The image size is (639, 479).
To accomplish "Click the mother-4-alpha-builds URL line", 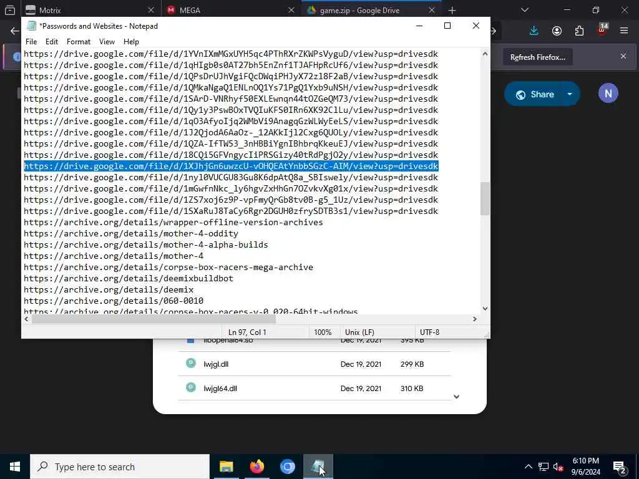I will (146, 244).
